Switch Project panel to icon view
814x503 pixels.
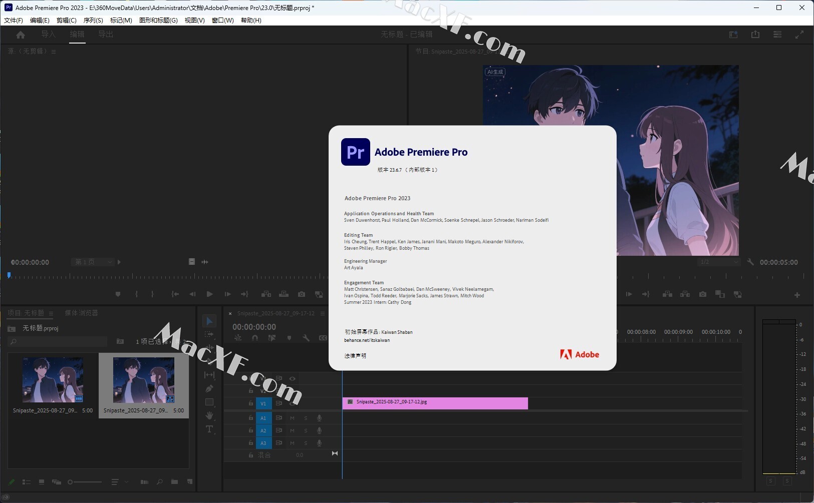point(42,482)
